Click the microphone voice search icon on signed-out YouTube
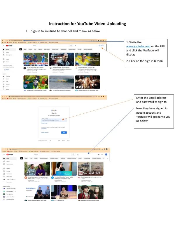The height and width of the screenshot is (227, 175). [75, 46]
